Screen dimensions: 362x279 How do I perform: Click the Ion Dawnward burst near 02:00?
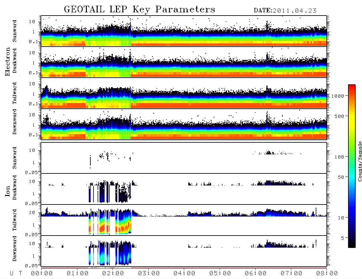(110, 253)
